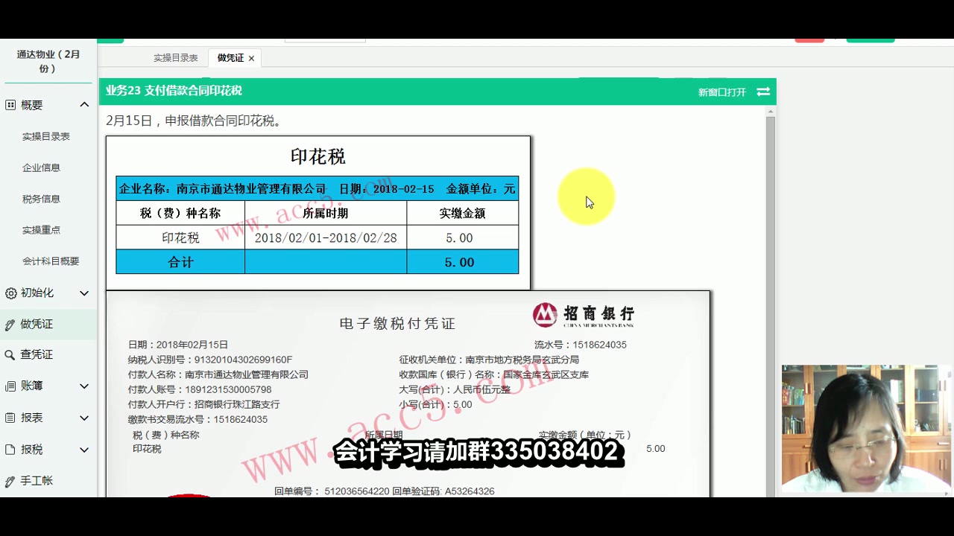
Task: Click the 概要 overview icon
Action: tap(10, 104)
